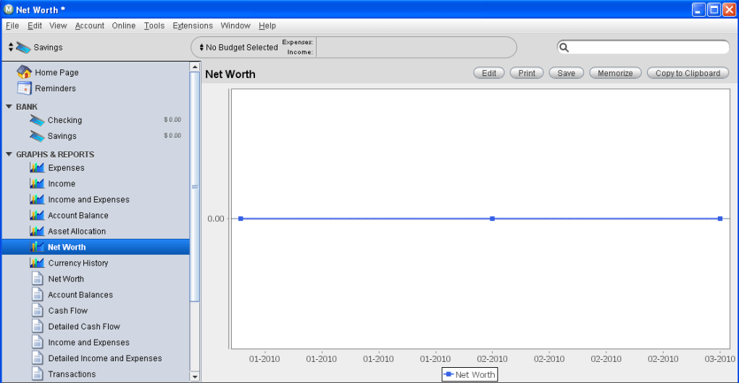Click the middle data point on graph

coord(492,219)
